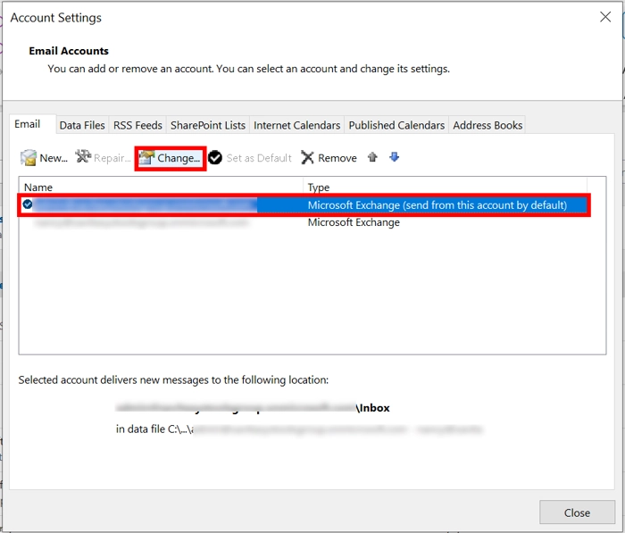Move account up with gray arrow
625x533 pixels.
click(372, 157)
